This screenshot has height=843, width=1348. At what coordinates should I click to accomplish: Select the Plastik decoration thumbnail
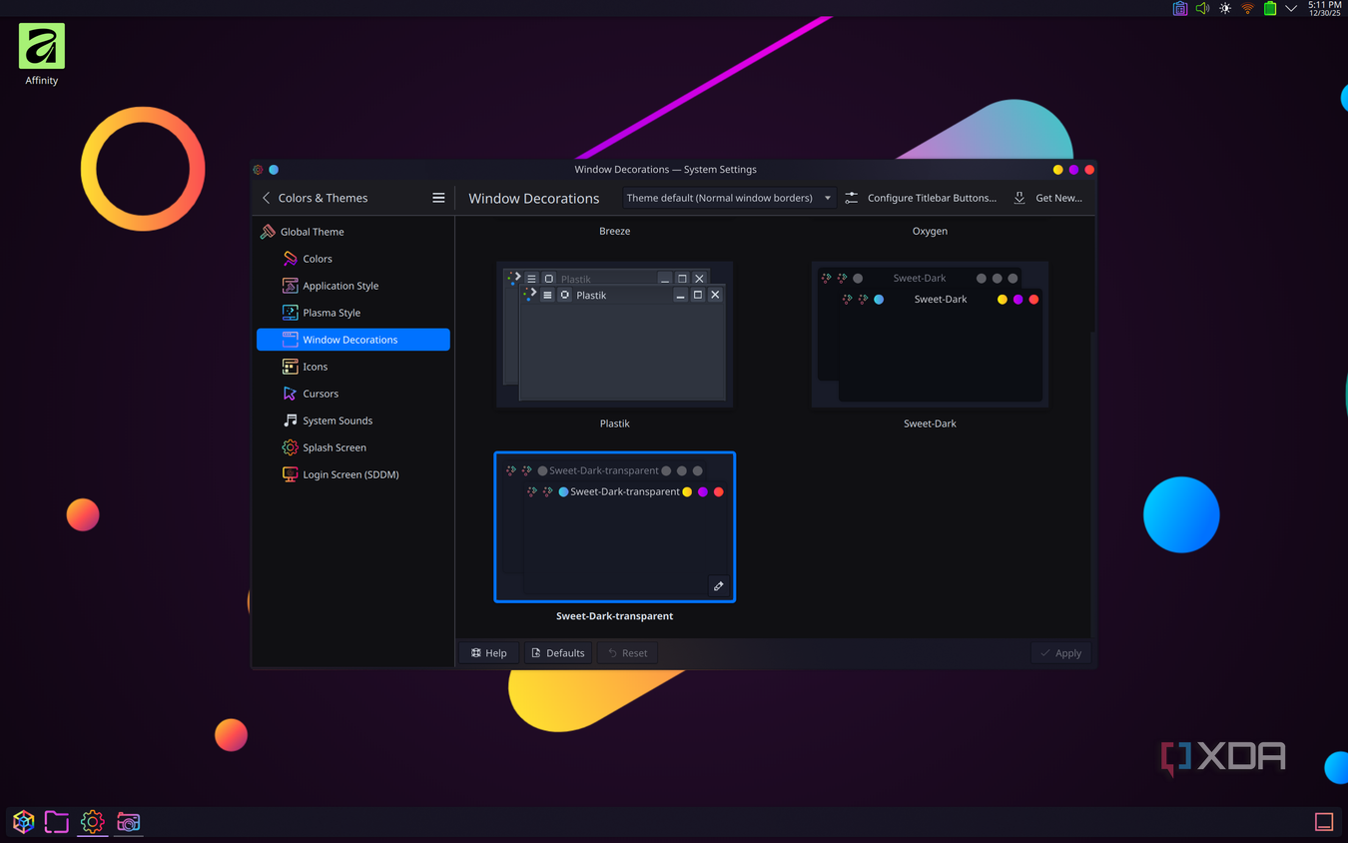click(614, 335)
